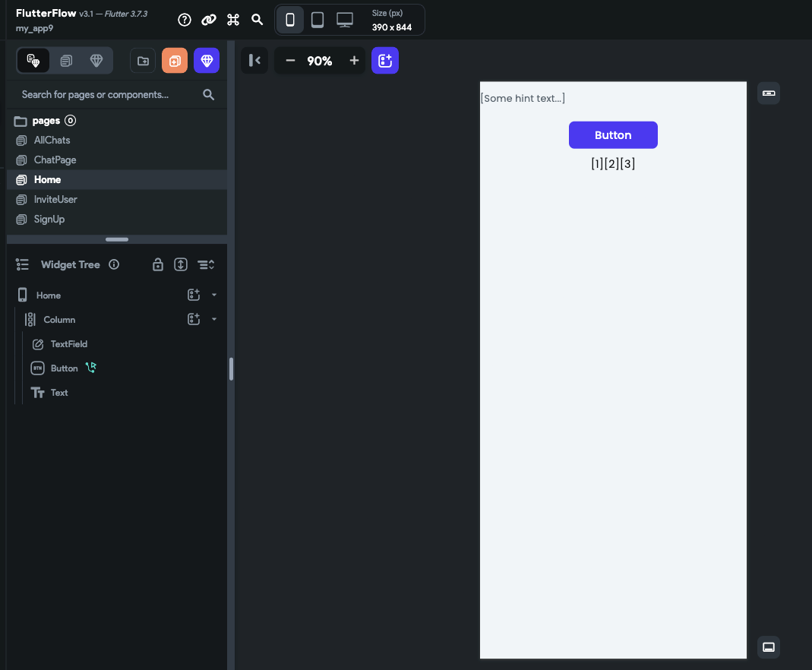
Task: Show Widget Tree info tooltip icon
Action: (114, 264)
